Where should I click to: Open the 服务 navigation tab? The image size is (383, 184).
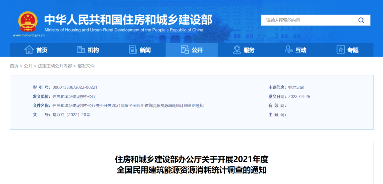[x=244, y=50]
